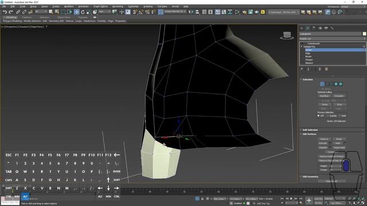Set Preview Selection to Off
This screenshot has height=206, width=367.
tap(321, 116)
